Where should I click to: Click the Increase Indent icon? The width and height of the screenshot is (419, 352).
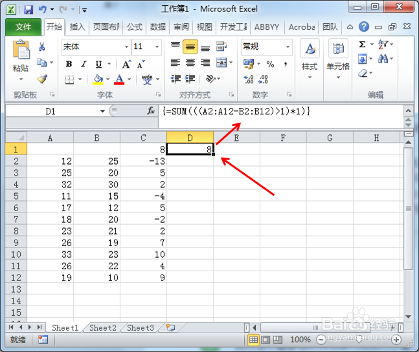tap(190, 79)
